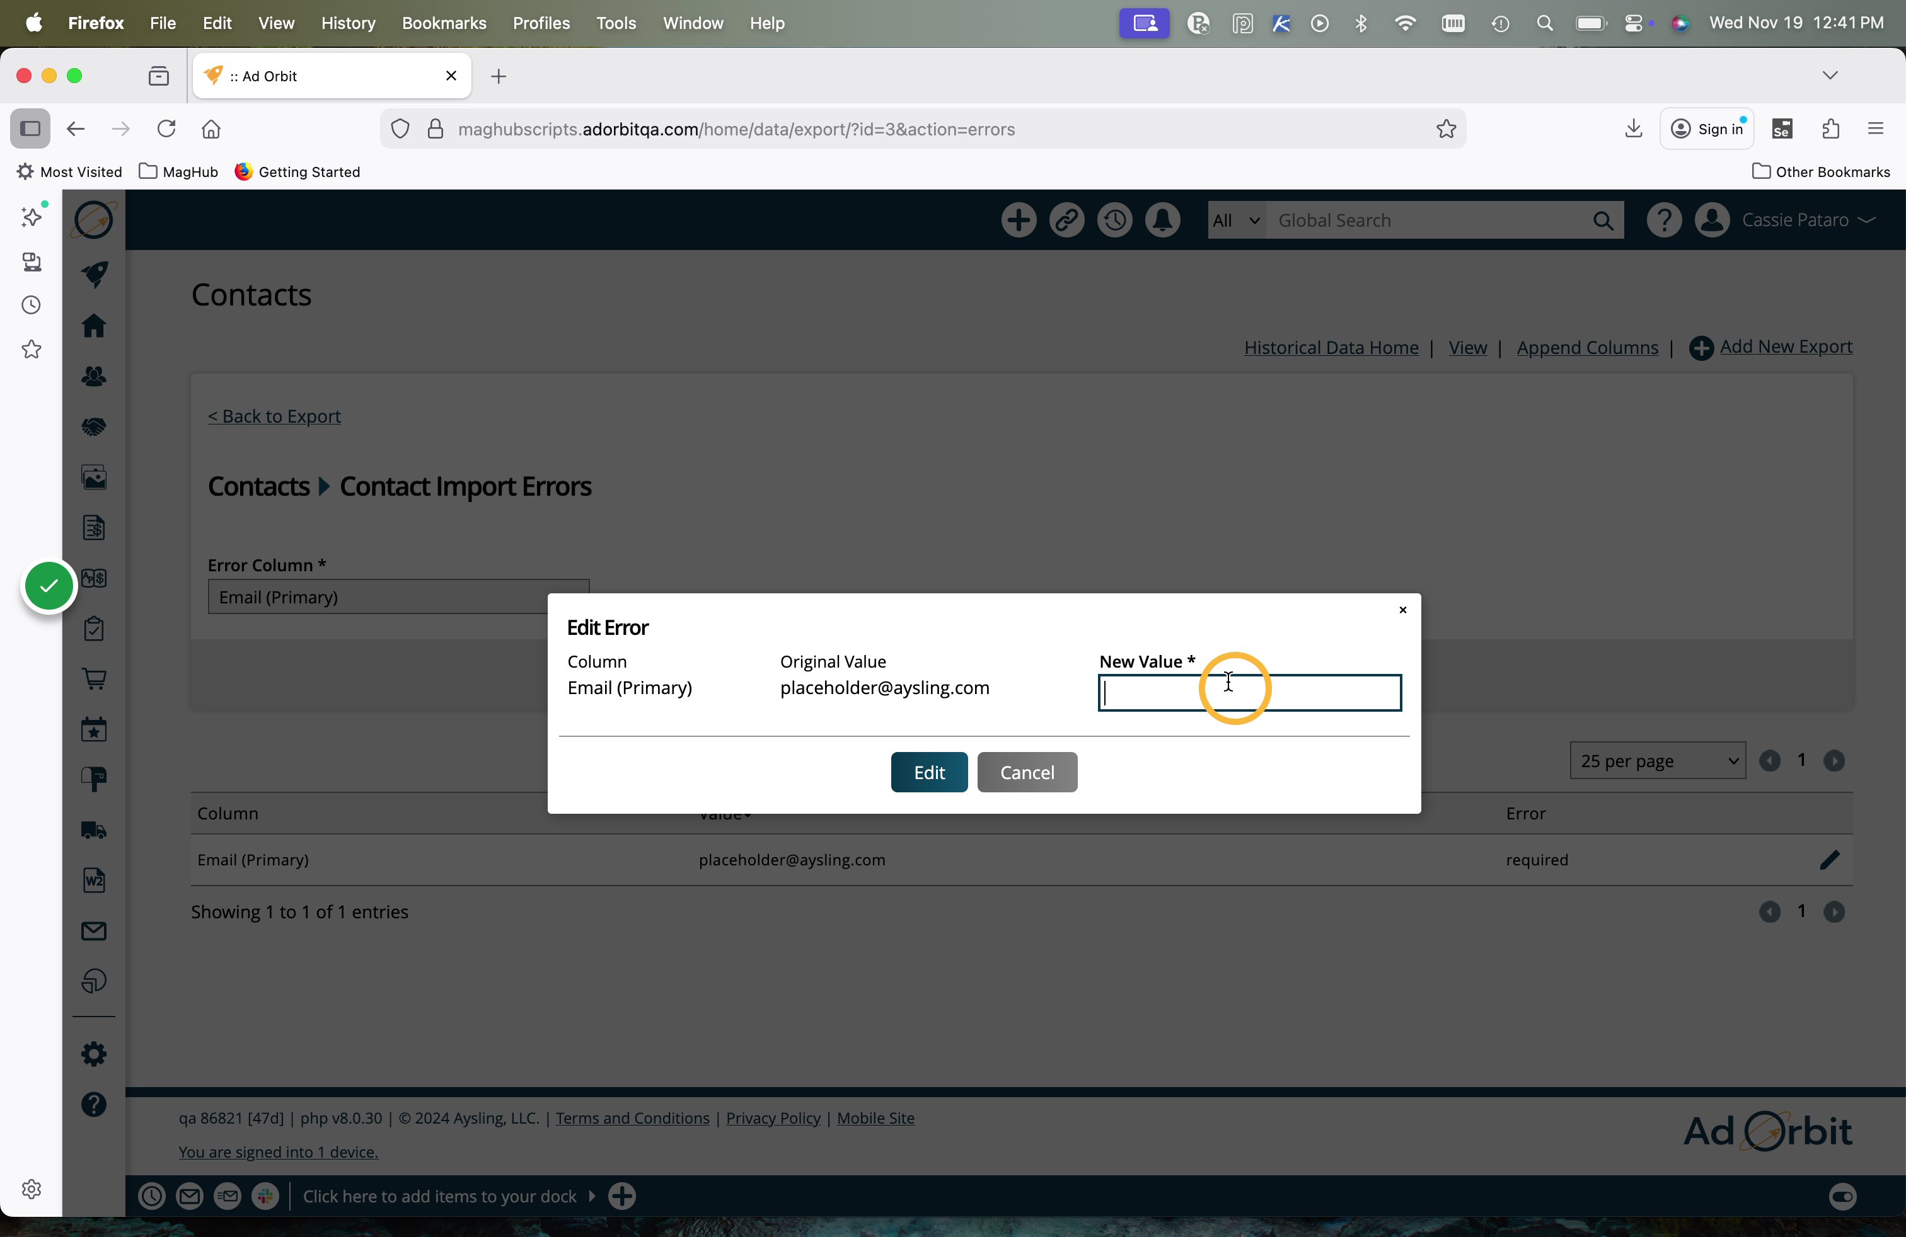Viewport: 1906px width, 1237px height.
Task: Click the pencil edit icon in error row
Action: point(1829,859)
